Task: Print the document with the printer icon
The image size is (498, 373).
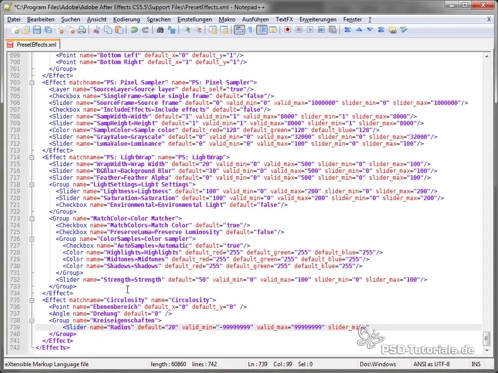Action: [x=82, y=30]
